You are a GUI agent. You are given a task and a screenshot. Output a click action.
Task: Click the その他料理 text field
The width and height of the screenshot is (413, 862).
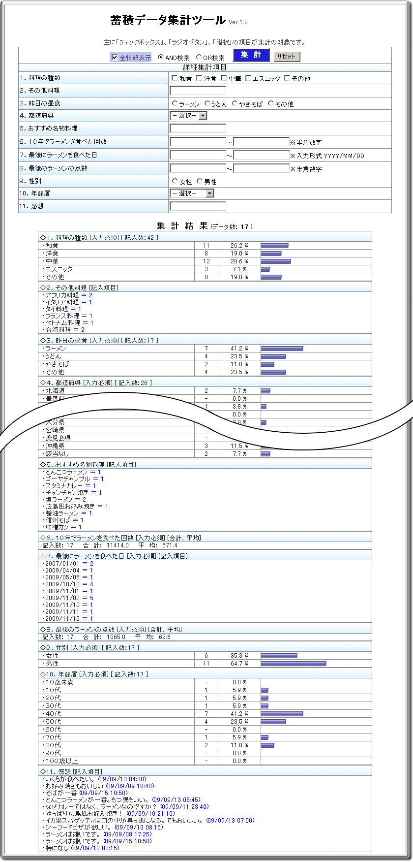pos(198,91)
